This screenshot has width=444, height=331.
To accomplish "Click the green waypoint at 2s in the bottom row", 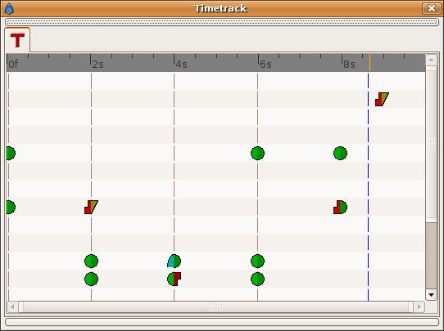I will (91, 279).
